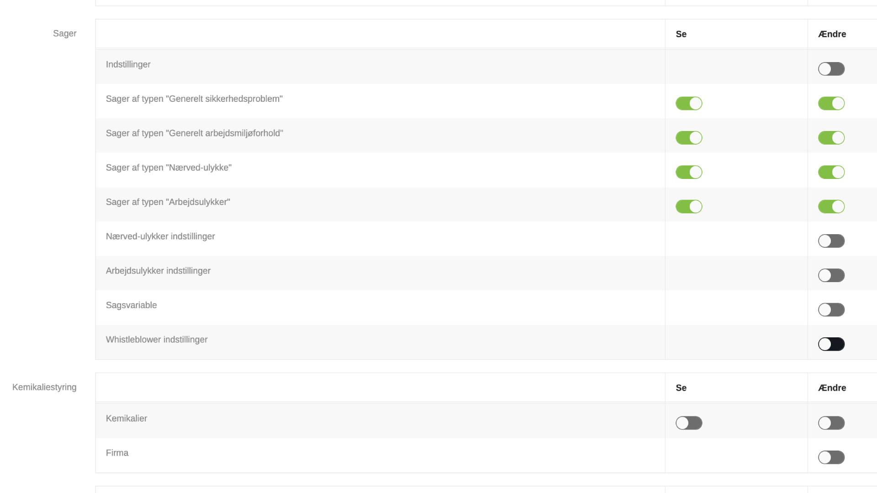Click the Sager section label

64,34
